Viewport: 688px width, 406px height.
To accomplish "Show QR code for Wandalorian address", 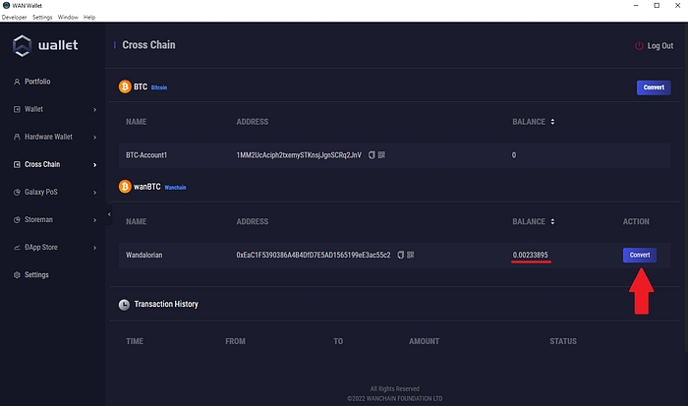I will coord(410,255).
